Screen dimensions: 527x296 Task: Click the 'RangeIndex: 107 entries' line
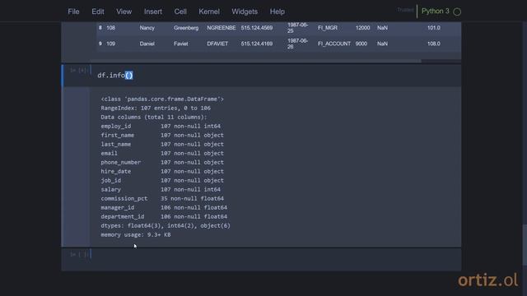point(156,108)
